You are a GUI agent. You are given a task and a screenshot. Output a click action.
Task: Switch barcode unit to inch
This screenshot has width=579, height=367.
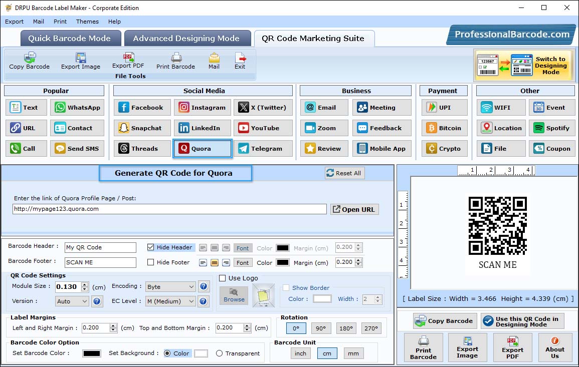[x=301, y=353]
